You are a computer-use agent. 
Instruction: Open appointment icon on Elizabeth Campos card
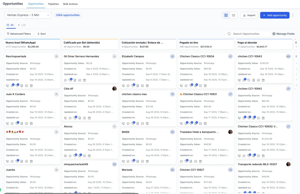click(x=147, y=86)
